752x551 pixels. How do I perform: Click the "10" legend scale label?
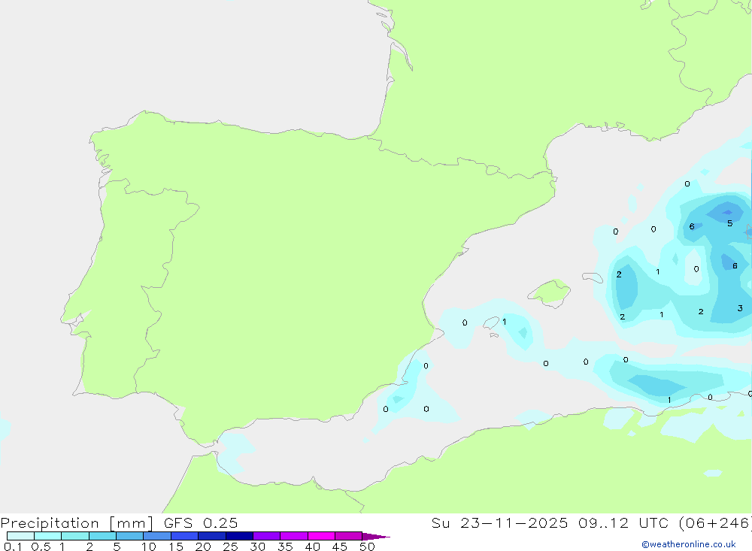tap(149, 546)
